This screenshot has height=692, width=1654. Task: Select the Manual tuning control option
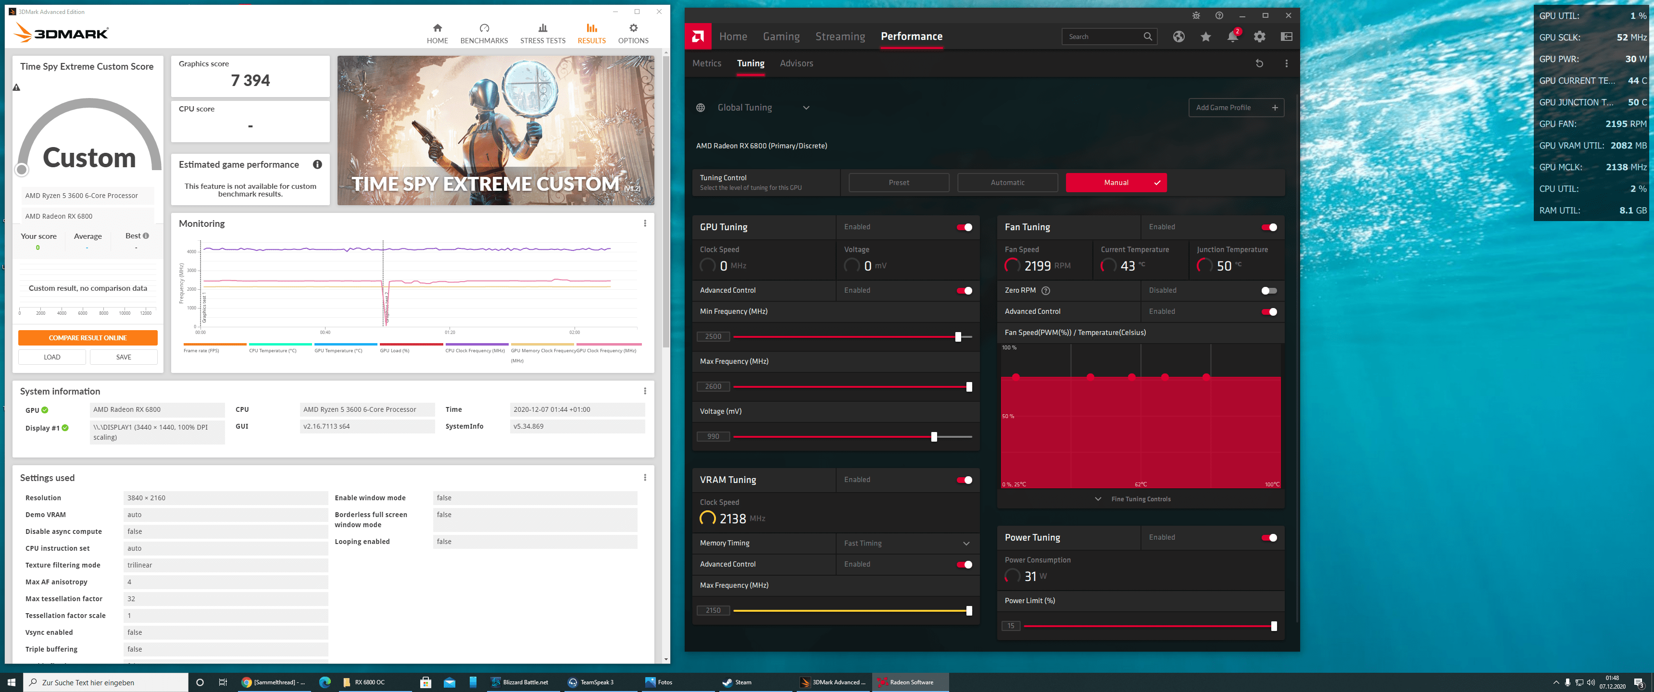[1116, 182]
